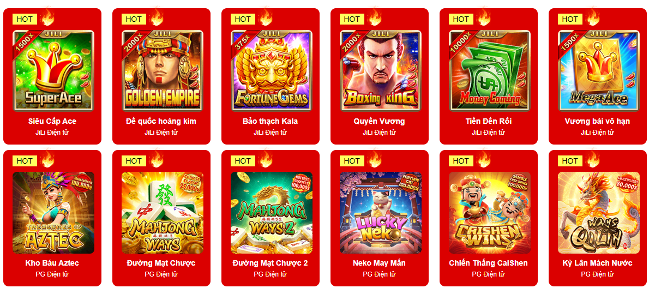Click HOT badge on the Tiền Đến Rồi card

point(461,19)
